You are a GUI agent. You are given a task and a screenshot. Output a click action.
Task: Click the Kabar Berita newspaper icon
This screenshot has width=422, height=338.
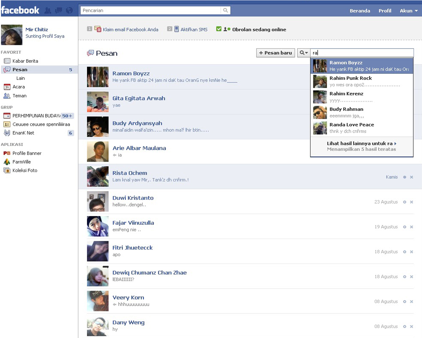pyautogui.click(x=7, y=61)
